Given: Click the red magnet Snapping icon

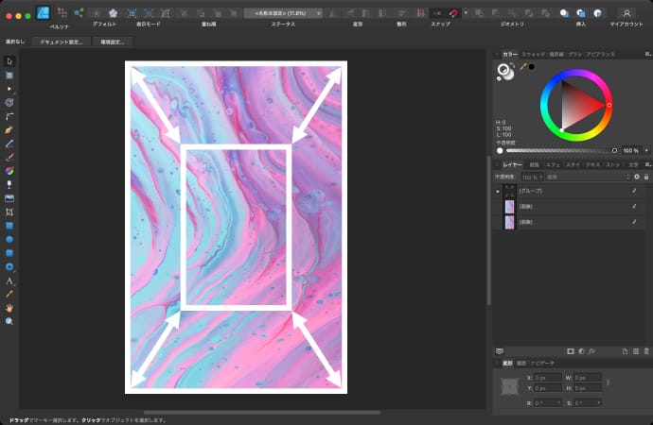Looking at the screenshot, I should (x=455, y=13).
